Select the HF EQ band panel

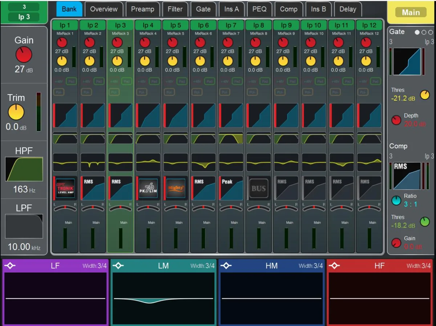pos(380,292)
